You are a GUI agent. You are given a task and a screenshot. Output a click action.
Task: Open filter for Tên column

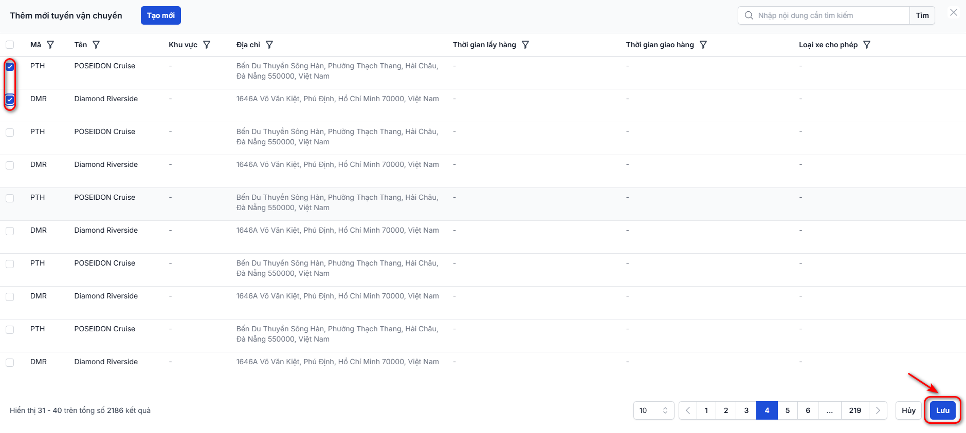pos(96,45)
